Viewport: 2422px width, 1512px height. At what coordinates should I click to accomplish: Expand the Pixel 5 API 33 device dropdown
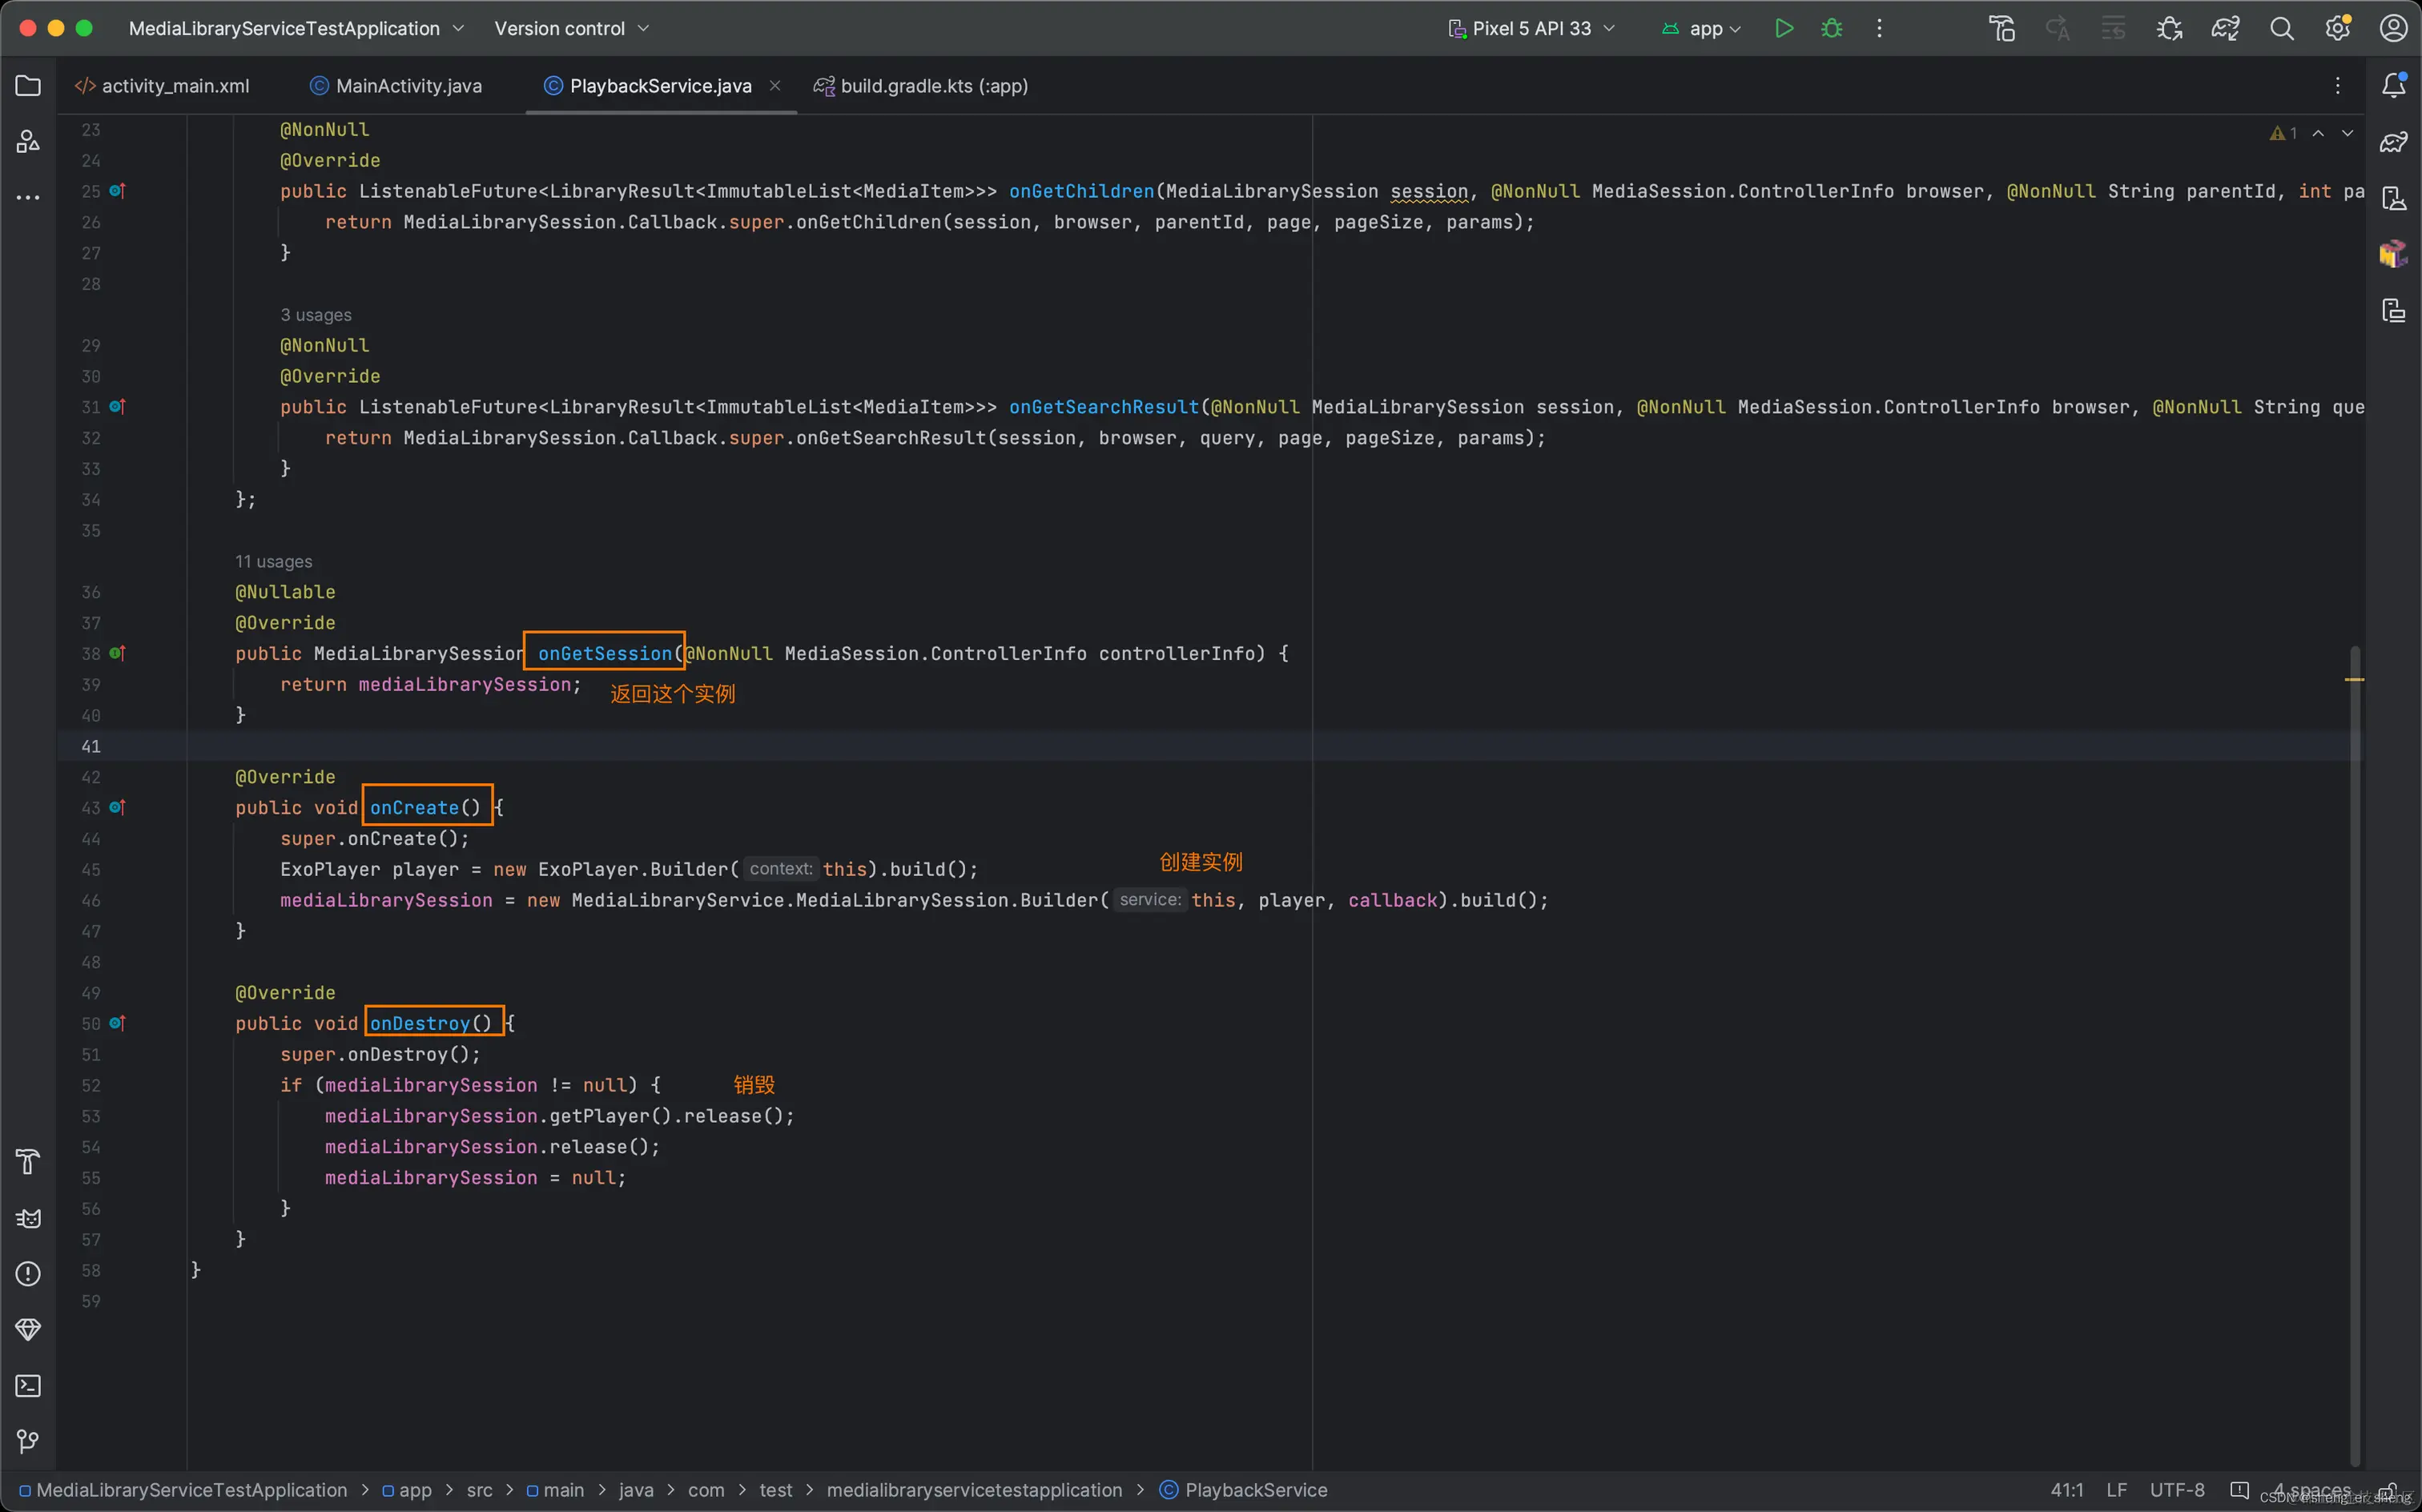click(1531, 28)
